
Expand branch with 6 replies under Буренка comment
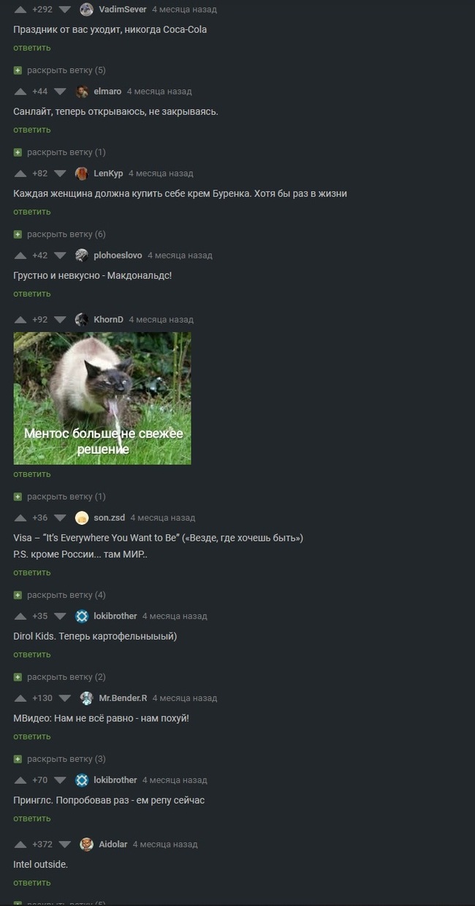pos(60,234)
